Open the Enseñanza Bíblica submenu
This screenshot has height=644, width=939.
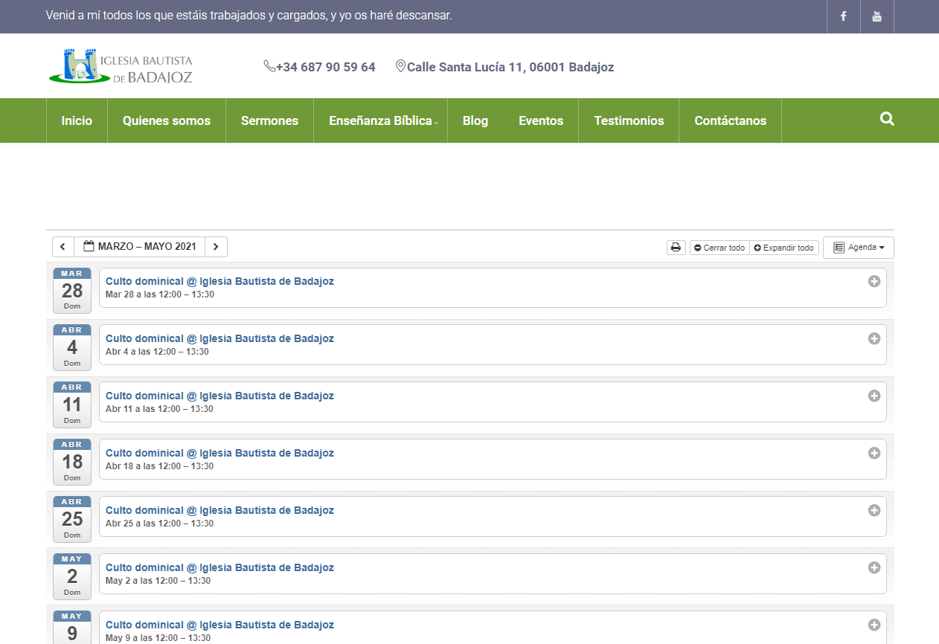[380, 120]
